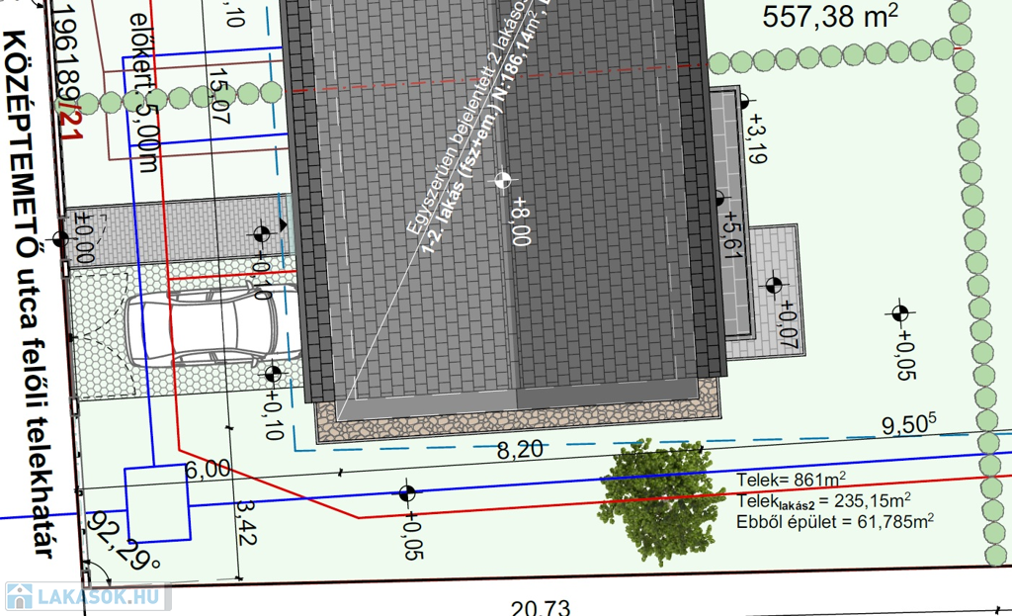Click the +0,07 terrace elevation marker
This screenshot has height=616, width=1012.
point(772,286)
